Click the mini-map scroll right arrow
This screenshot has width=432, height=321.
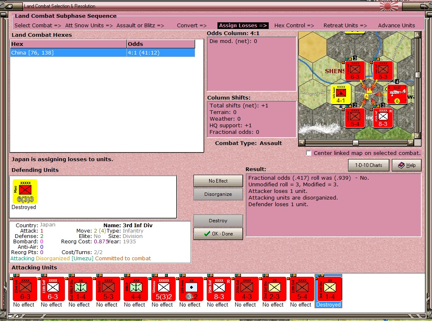click(x=411, y=143)
